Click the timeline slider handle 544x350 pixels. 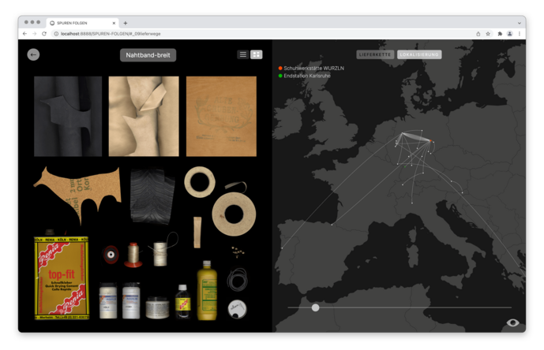[x=316, y=307]
